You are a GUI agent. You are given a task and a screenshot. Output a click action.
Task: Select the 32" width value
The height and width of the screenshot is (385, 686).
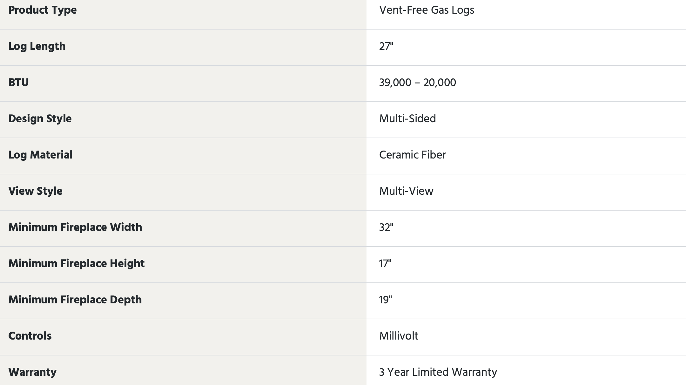click(x=386, y=227)
